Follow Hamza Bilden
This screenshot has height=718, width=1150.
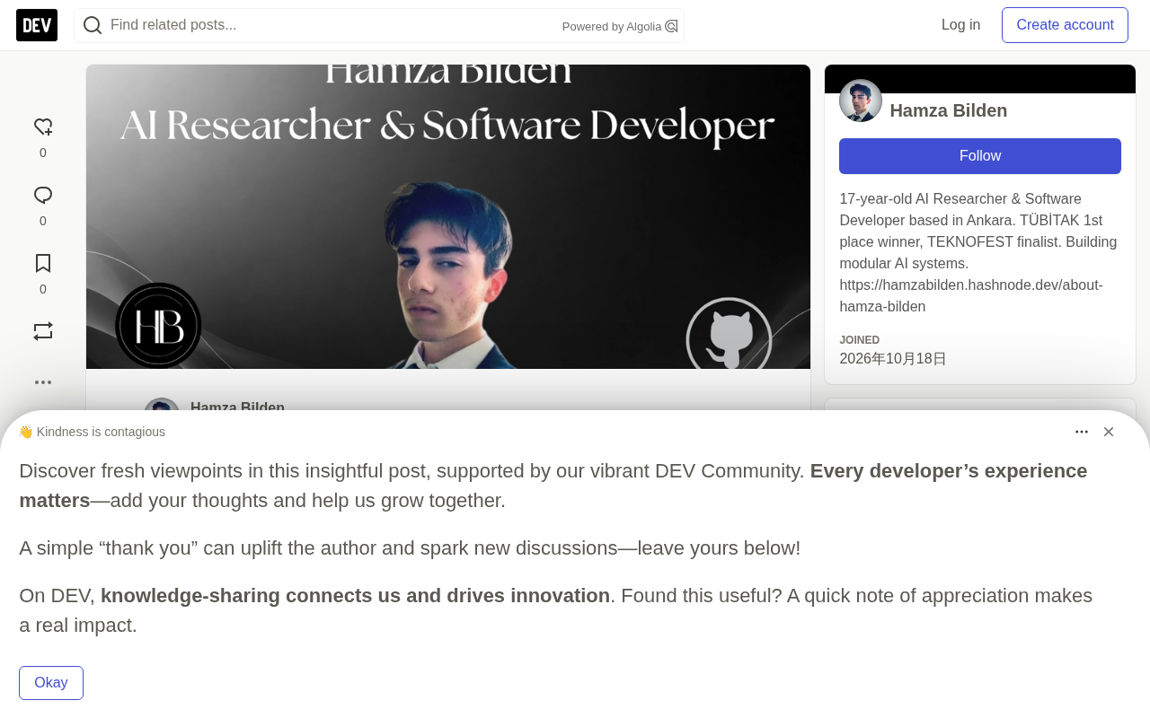click(x=980, y=156)
